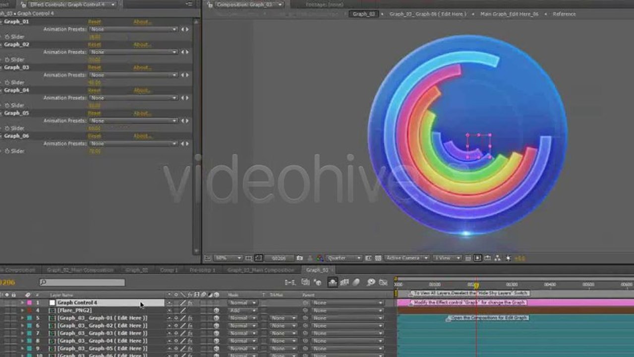
Task: Toggle the transparency grid icon in viewer
Action: pyautogui.click(x=378, y=258)
